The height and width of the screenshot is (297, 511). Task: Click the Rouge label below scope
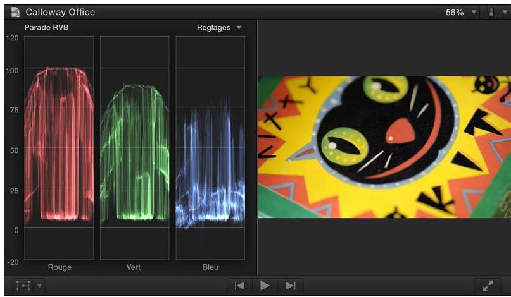click(x=60, y=267)
